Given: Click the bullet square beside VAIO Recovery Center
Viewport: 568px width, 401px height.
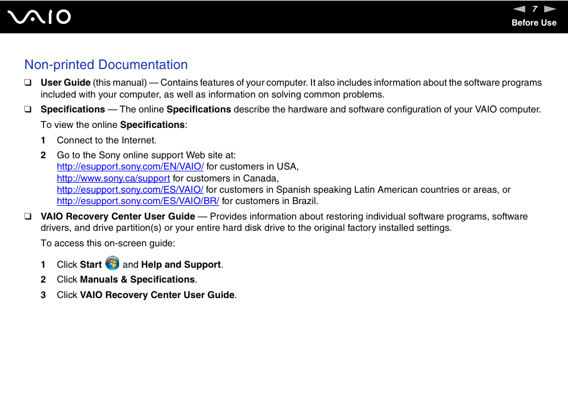Looking at the screenshot, I should pyautogui.click(x=28, y=217).
